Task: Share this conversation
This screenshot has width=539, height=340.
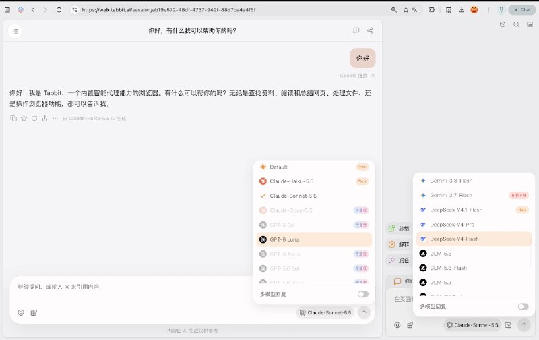Action: click(370, 30)
